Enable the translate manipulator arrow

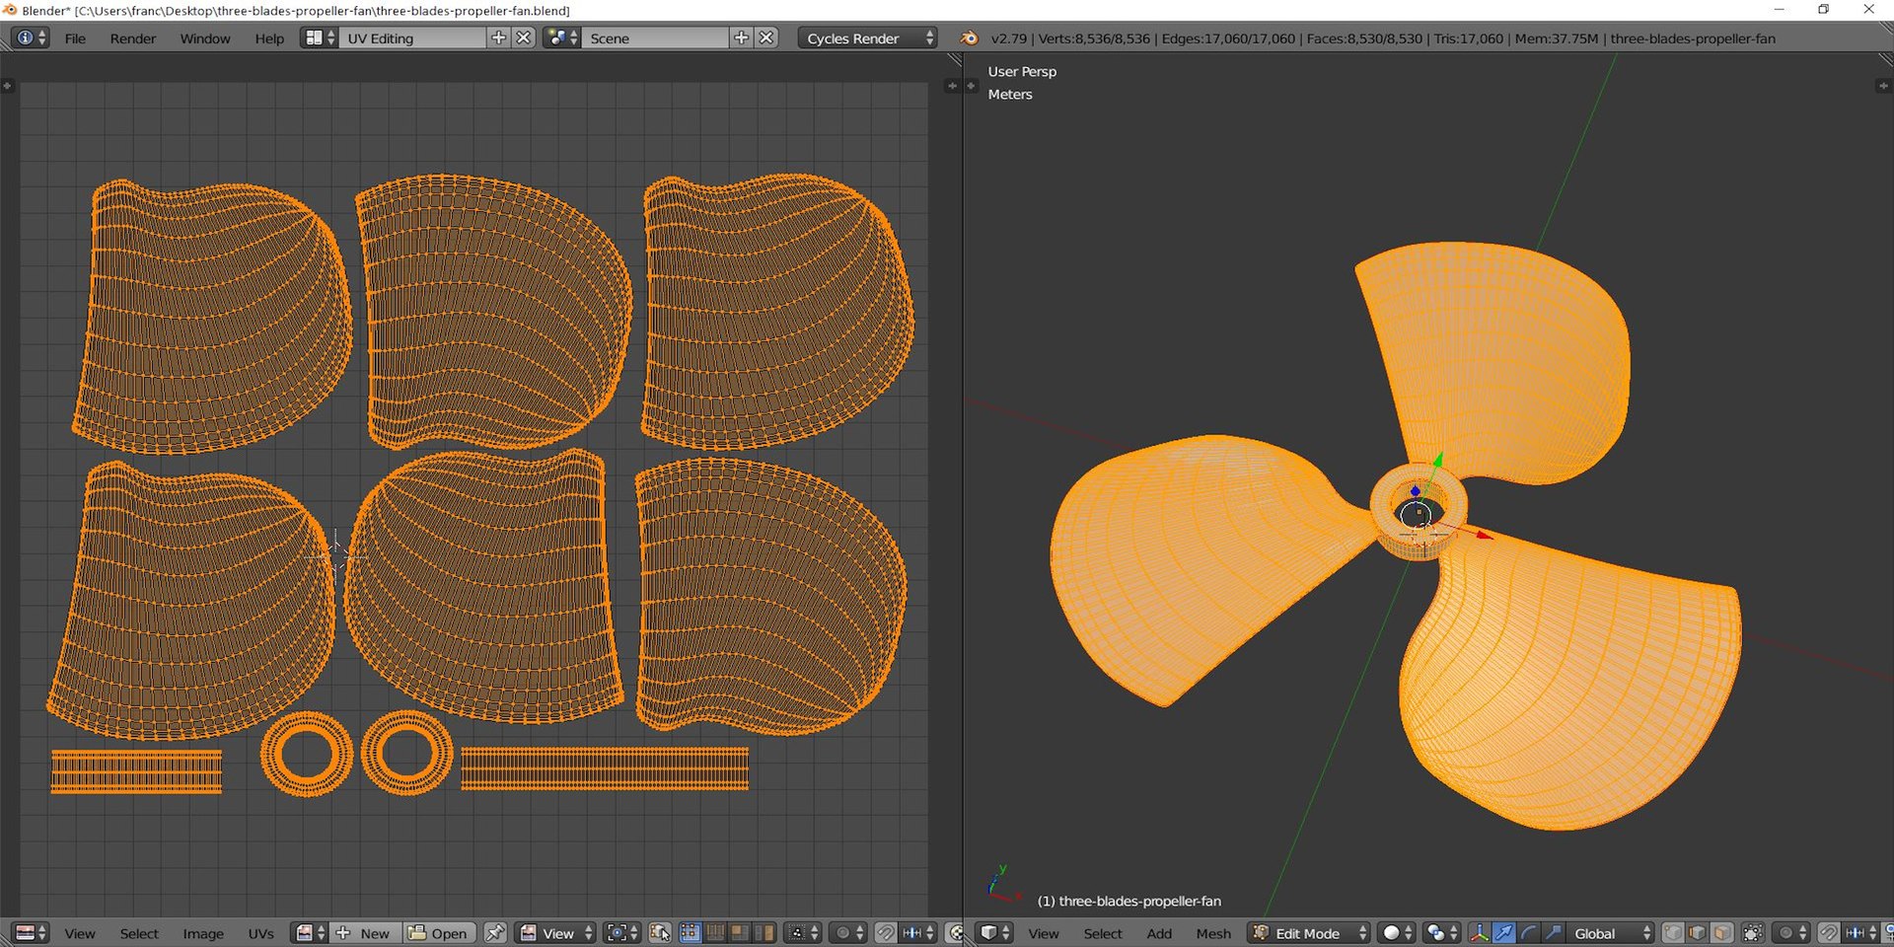(x=1503, y=933)
